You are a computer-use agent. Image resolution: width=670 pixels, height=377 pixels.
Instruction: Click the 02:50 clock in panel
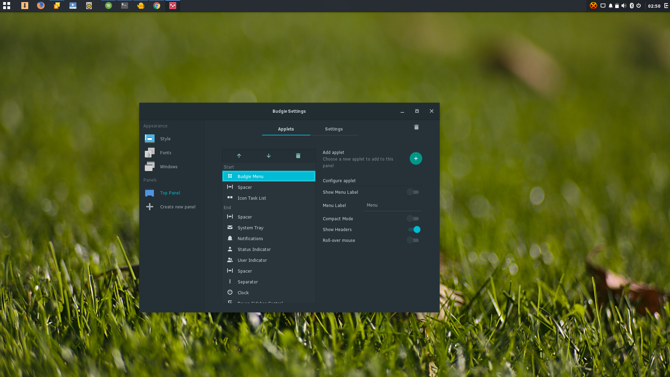[x=654, y=6]
